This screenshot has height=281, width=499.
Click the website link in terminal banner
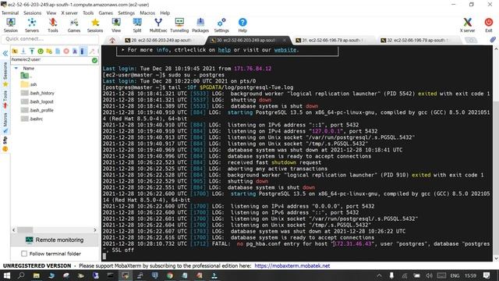tap(285, 50)
